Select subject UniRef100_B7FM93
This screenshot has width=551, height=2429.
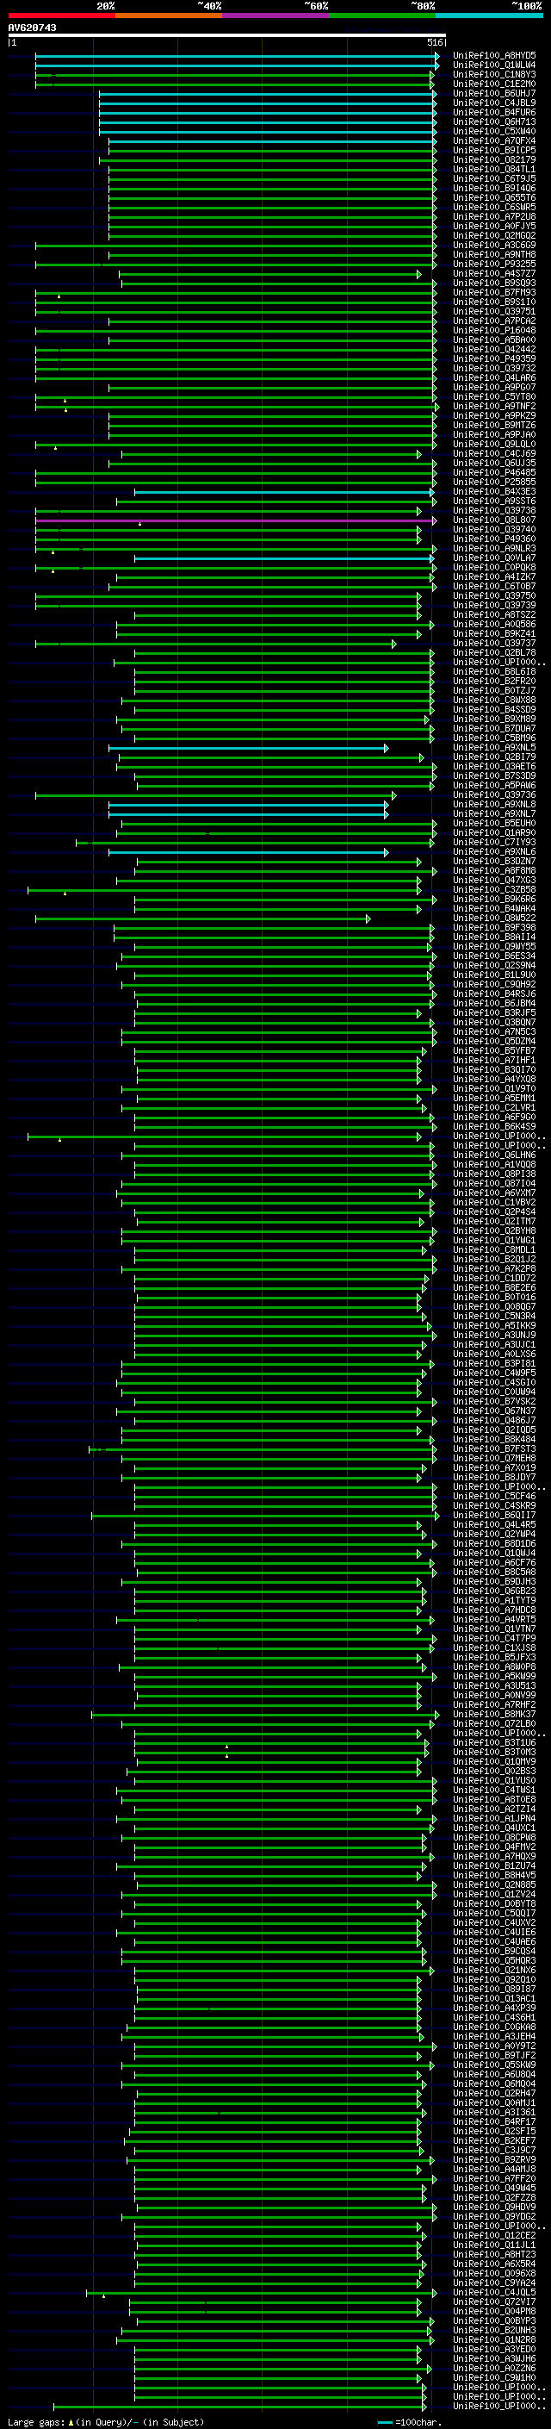[x=494, y=292]
